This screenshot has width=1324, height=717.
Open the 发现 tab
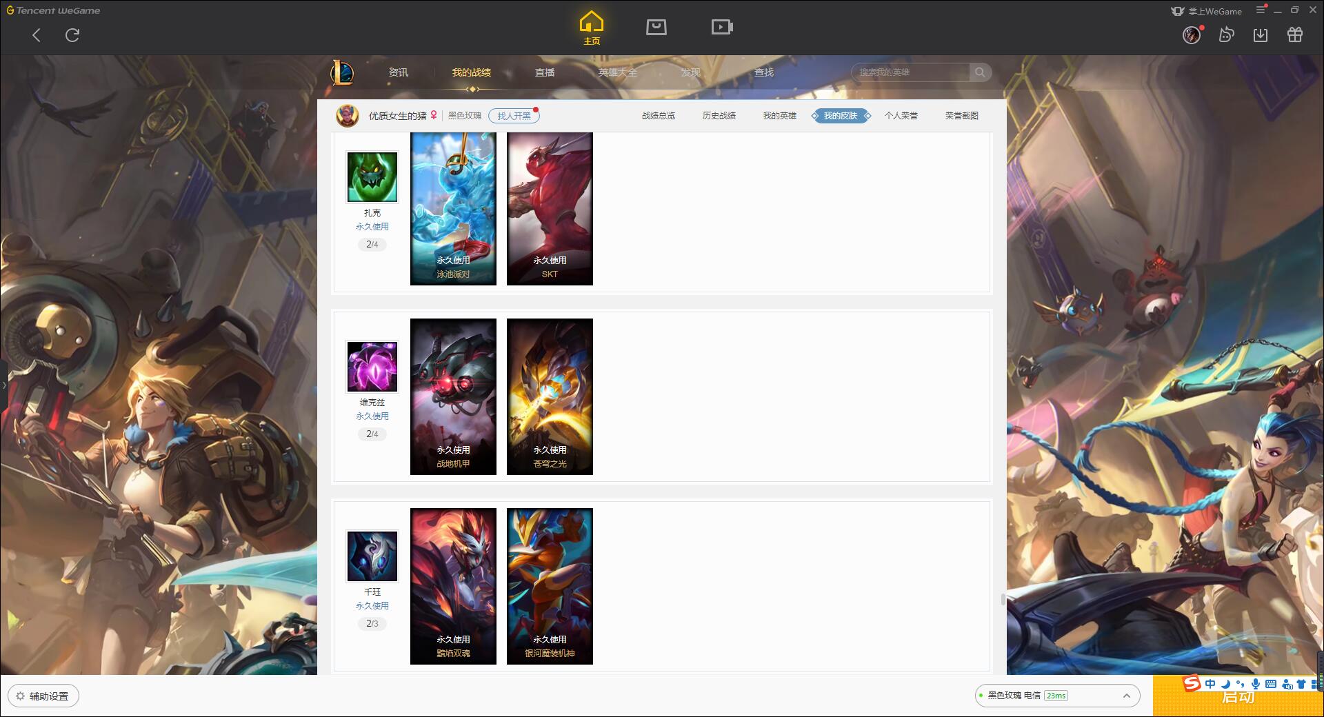[x=691, y=72]
